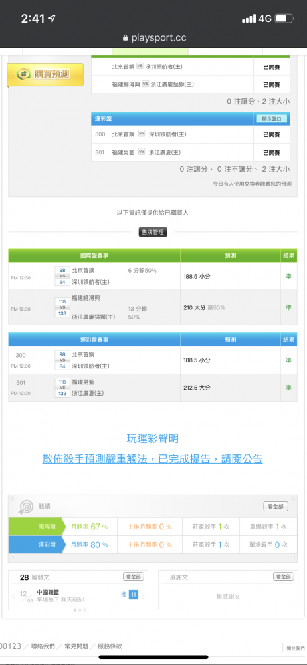
Task: Tap the yellow 購買預測 button
Action: click(45, 74)
